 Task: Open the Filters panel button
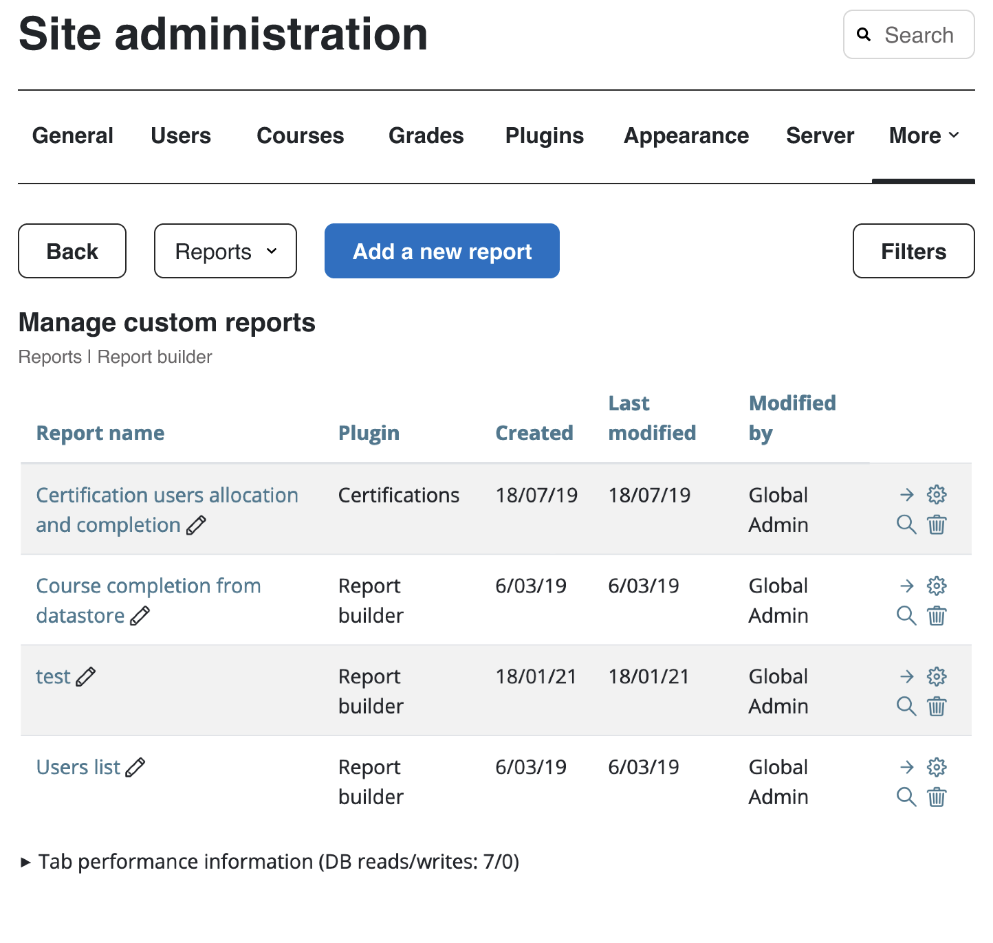(x=914, y=251)
